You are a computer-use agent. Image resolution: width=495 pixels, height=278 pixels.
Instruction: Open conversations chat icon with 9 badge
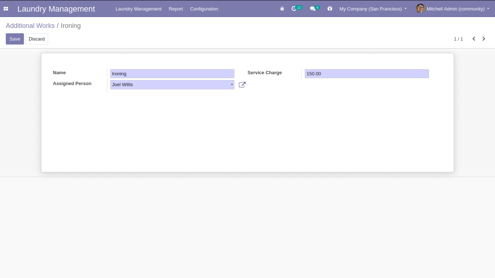(315, 8)
